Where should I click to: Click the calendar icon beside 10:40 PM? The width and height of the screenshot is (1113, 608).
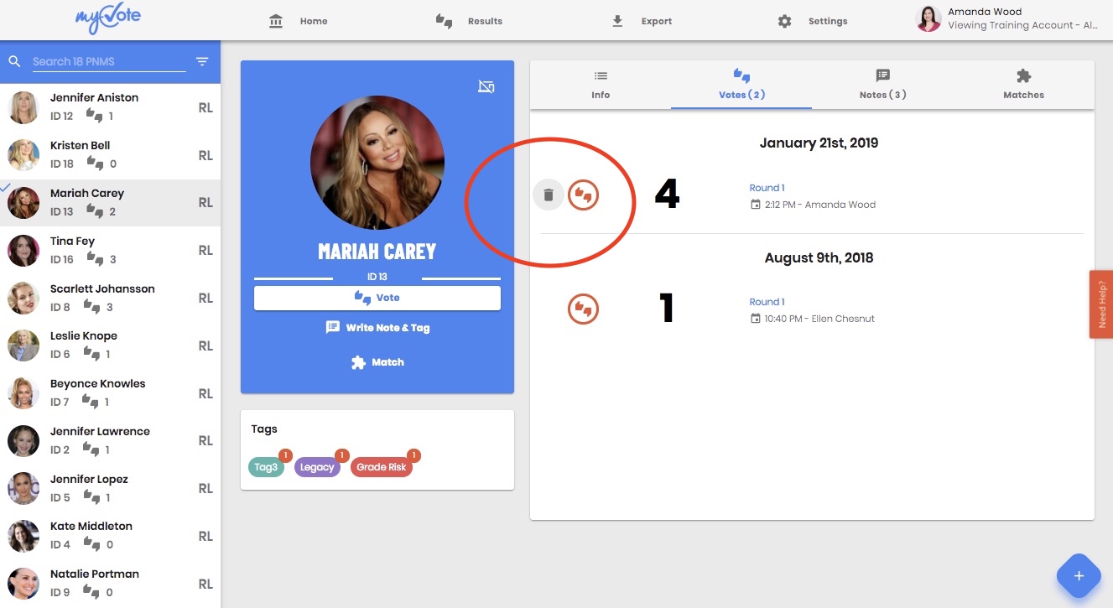coord(756,319)
